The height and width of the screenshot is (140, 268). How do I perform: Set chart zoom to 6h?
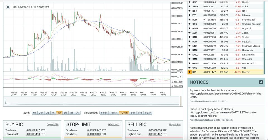[35, 113]
